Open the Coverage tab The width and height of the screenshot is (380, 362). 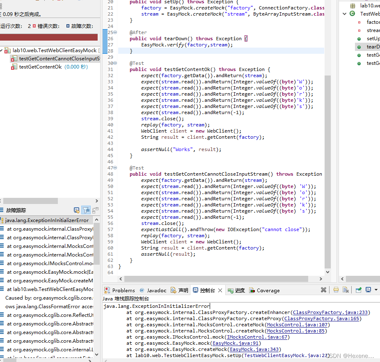click(x=264, y=290)
